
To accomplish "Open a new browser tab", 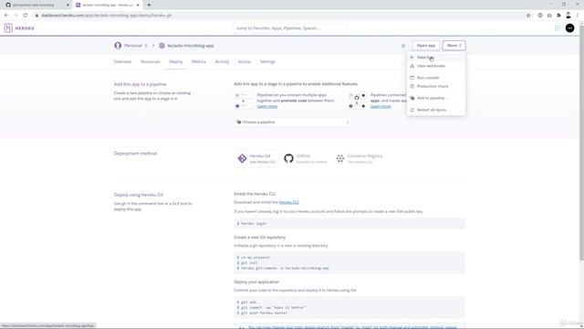I will [x=149, y=5].
